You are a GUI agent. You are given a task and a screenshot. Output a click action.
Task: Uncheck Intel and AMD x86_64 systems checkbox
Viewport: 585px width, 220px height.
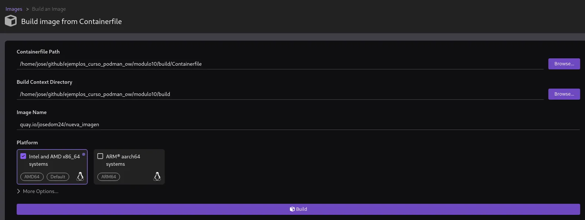pos(23,156)
